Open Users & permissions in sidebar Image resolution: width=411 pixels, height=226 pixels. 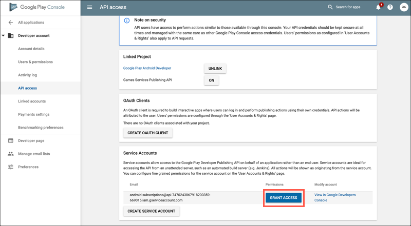tap(35, 62)
